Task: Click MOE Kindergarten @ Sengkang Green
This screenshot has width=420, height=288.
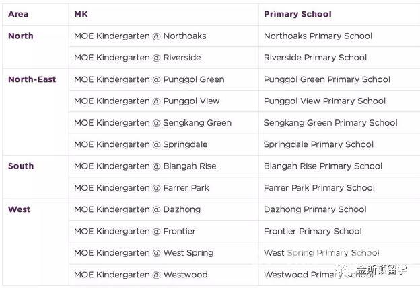Action: pos(153,123)
